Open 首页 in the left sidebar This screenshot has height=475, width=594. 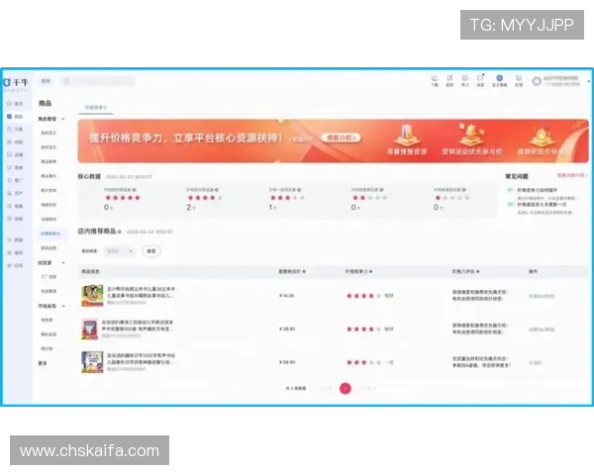(15, 103)
